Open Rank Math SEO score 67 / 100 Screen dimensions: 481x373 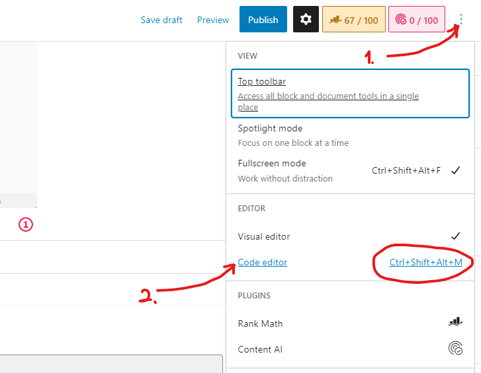pos(354,19)
